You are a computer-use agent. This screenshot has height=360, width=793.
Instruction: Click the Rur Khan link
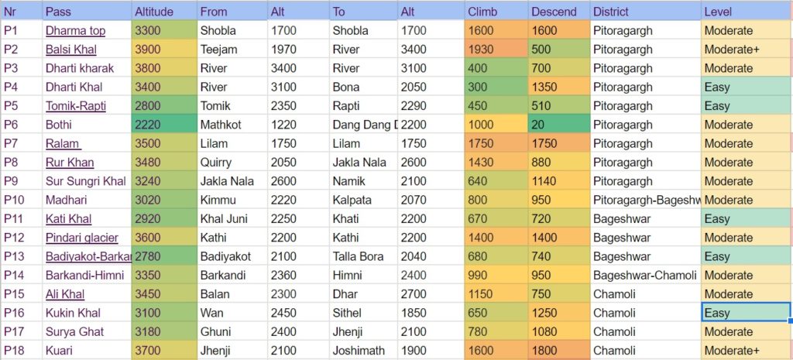[x=69, y=163]
